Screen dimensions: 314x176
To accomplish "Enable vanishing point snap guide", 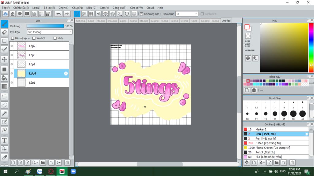I will (x=98, y=14).
